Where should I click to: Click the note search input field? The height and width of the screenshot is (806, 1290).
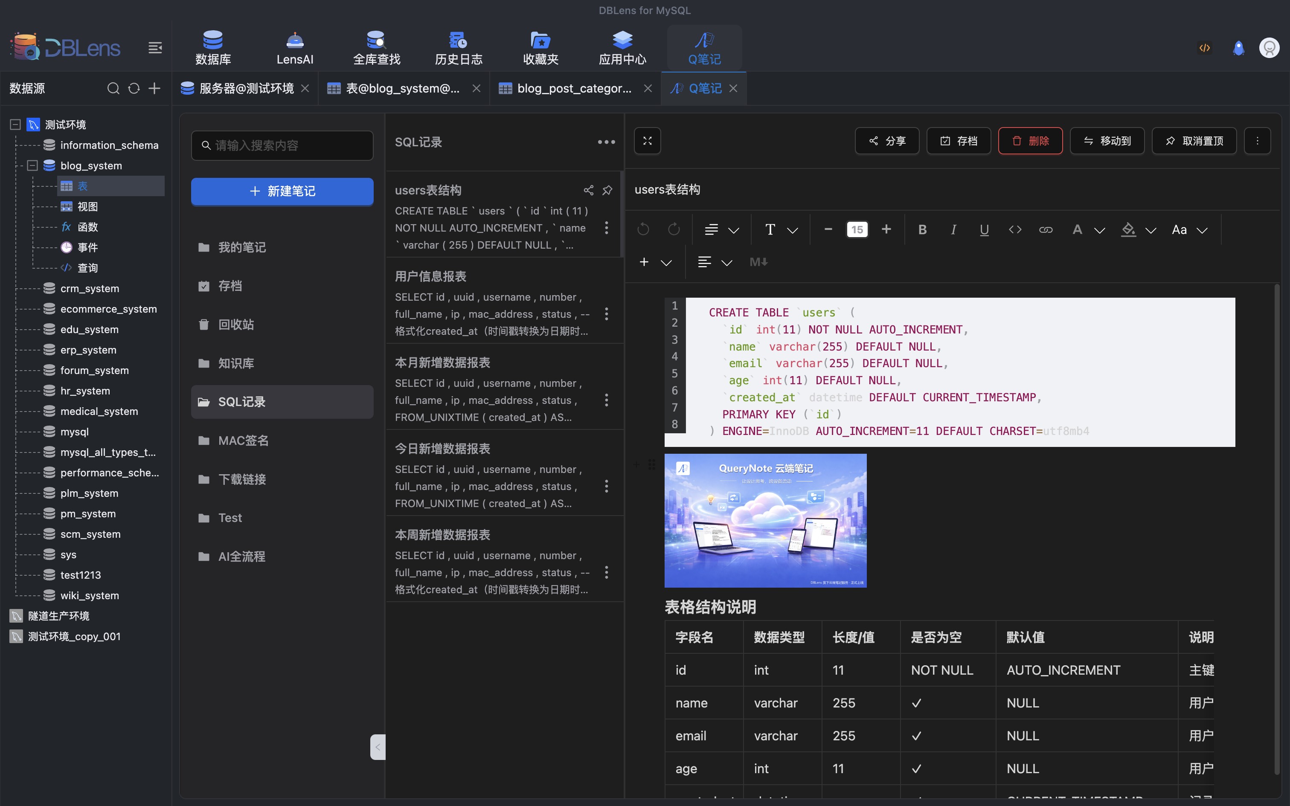tap(282, 145)
